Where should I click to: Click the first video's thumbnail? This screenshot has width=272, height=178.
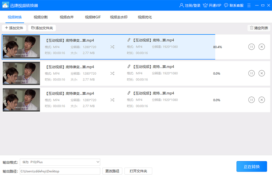[x=21, y=47]
